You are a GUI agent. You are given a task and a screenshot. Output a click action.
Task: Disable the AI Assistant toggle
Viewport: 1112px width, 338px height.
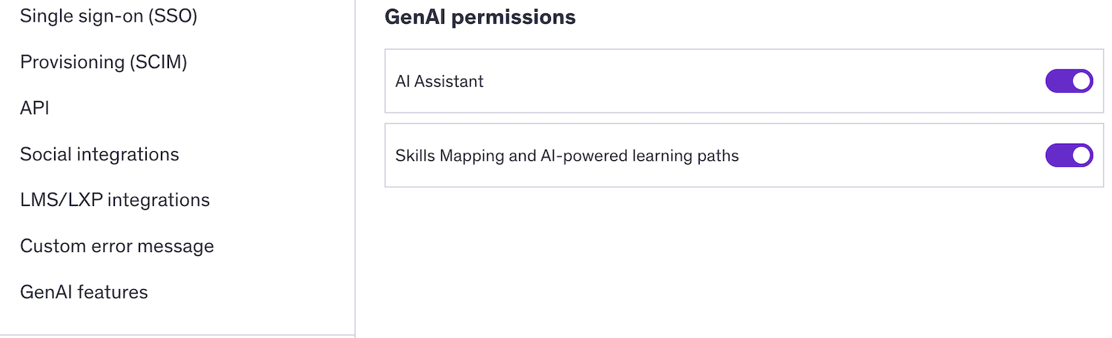[x=1069, y=81]
